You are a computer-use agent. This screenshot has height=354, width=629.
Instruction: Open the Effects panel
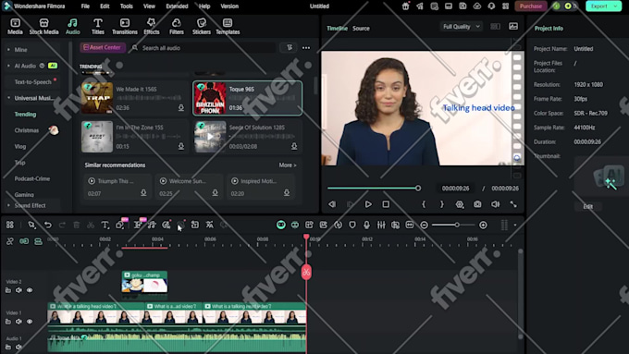click(151, 27)
